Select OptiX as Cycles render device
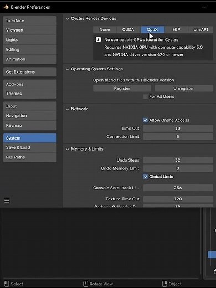The height and width of the screenshot is (288, 216). (153, 30)
